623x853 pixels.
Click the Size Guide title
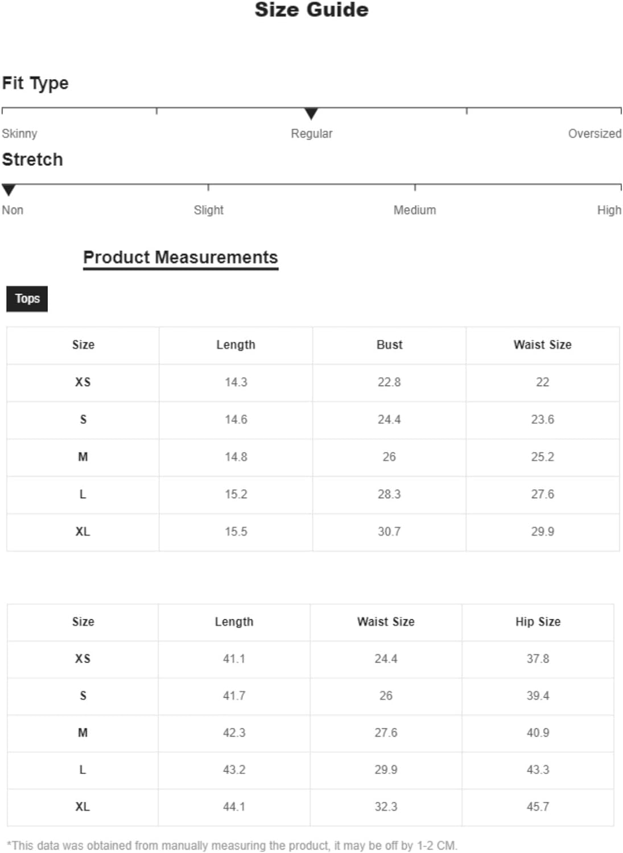(311, 10)
